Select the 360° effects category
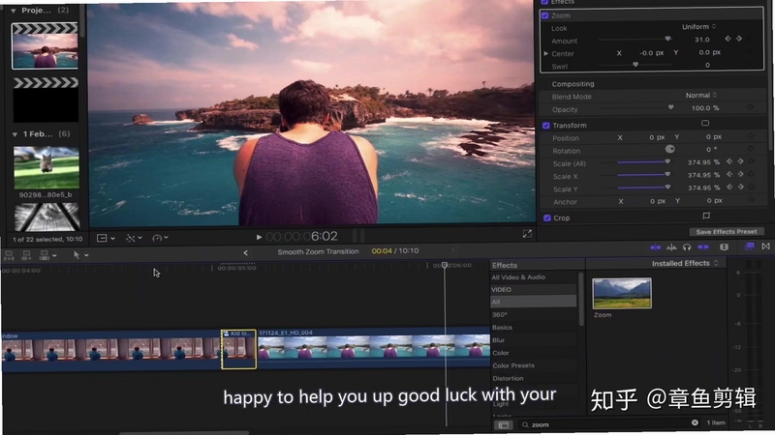 click(500, 315)
